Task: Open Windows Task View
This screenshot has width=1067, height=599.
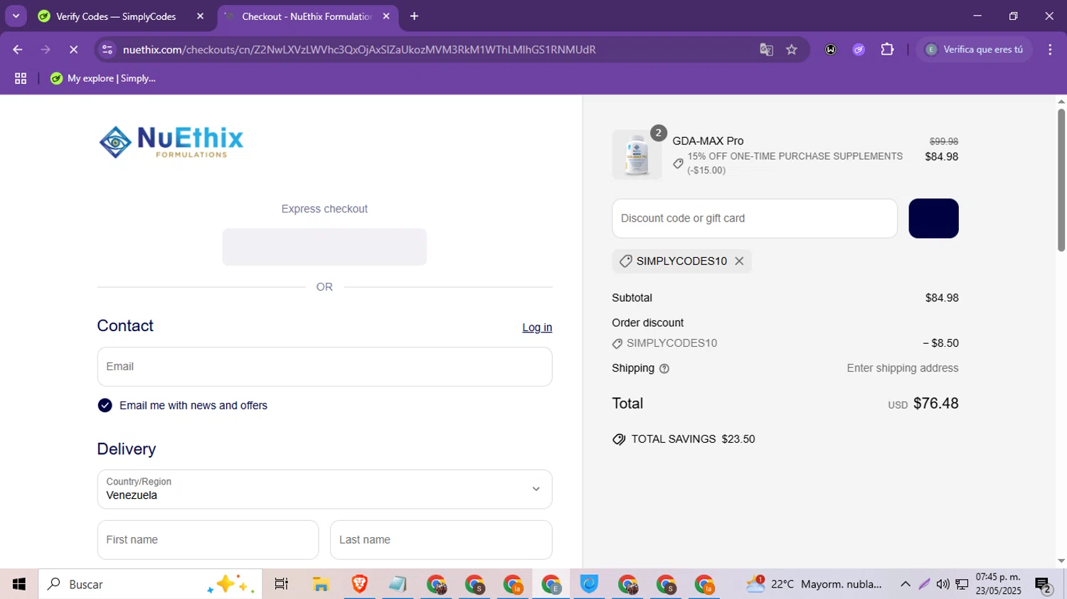Action: point(281,584)
